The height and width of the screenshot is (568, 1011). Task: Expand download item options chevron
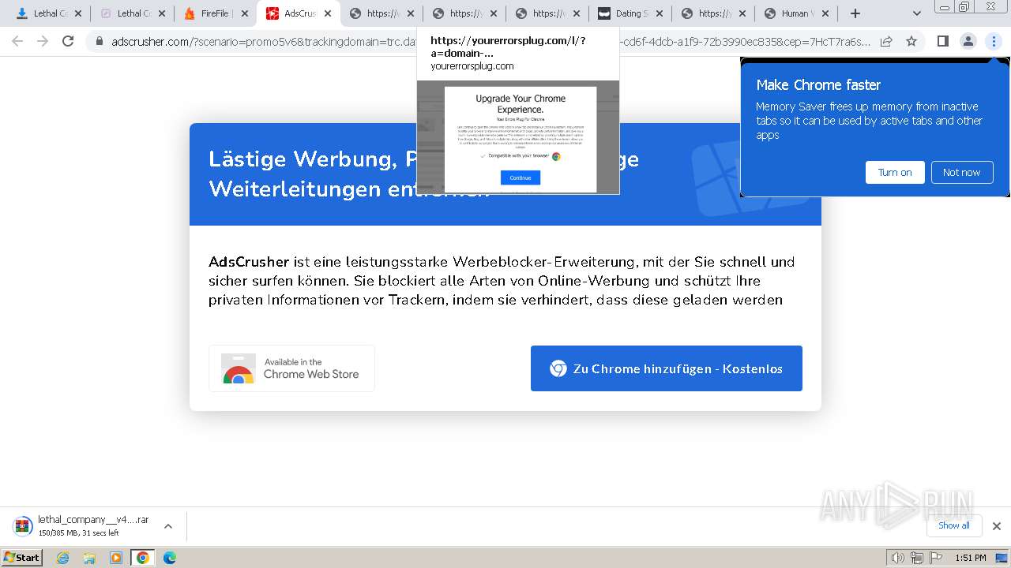167,526
